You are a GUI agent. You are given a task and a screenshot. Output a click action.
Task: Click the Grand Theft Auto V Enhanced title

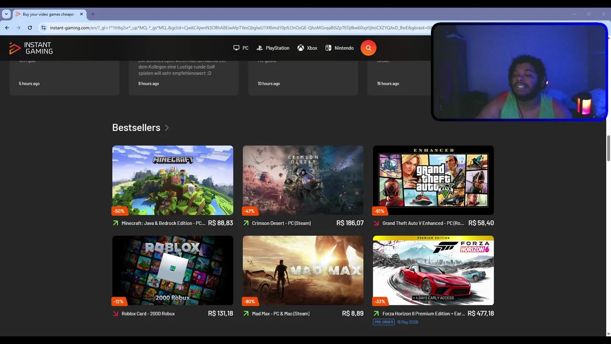[423, 223]
